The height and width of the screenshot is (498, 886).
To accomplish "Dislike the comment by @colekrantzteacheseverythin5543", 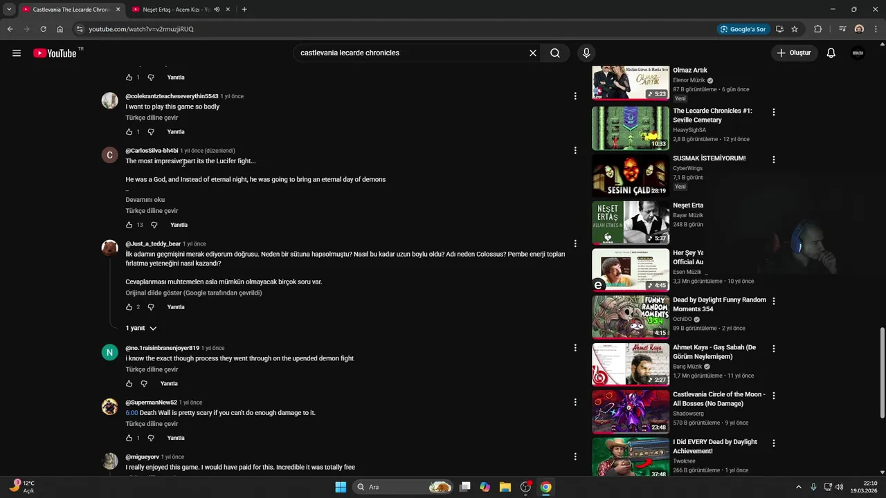I will 151,131.
